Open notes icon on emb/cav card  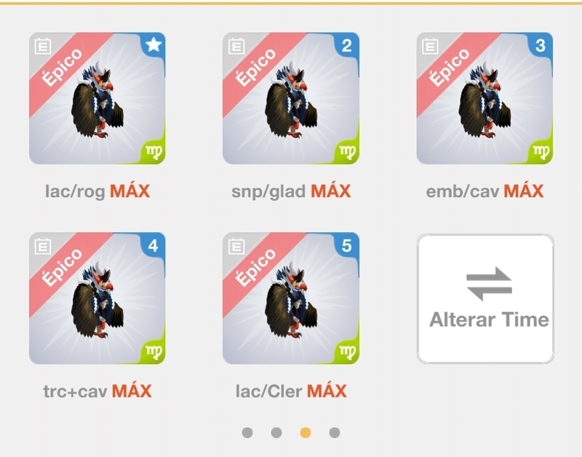coord(430,47)
